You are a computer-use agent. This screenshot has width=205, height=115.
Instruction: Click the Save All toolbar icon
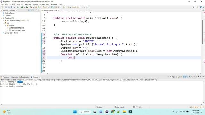tap(9, 7)
